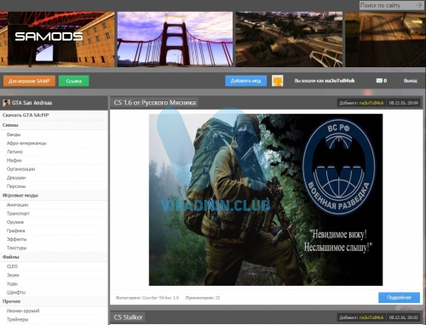Image resolution: width=426 pixels, height=325 pixels.
Task: Click the orange SA:MP players button
Action: pos(29,81)
